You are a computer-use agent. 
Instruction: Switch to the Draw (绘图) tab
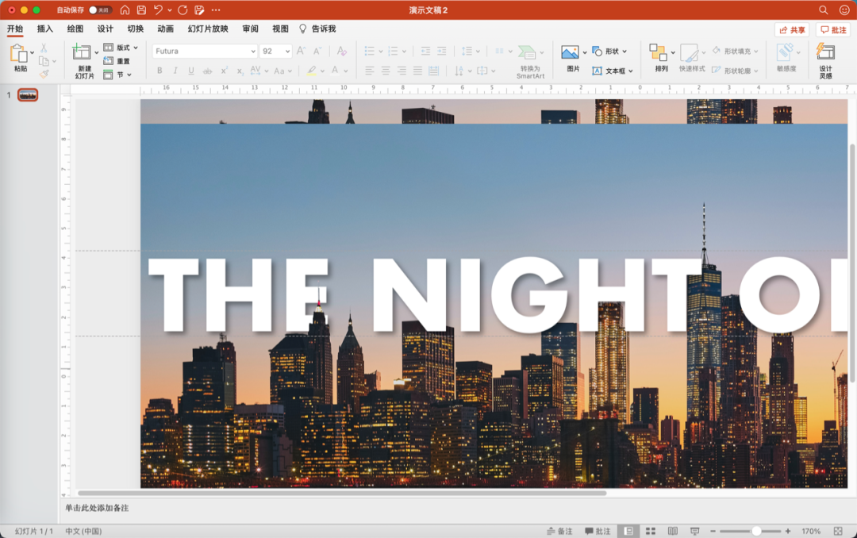(x=75, y=29)
